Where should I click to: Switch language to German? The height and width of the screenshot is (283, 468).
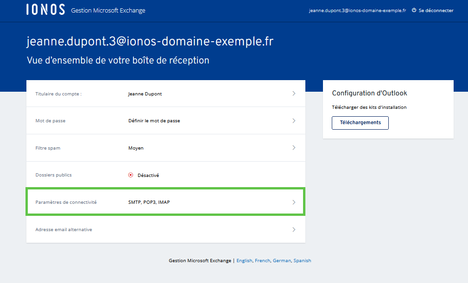[x=282, y=261]
